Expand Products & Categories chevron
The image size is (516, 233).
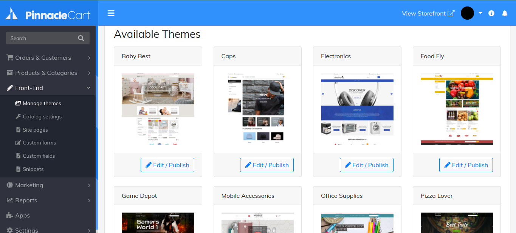[89, 73]
